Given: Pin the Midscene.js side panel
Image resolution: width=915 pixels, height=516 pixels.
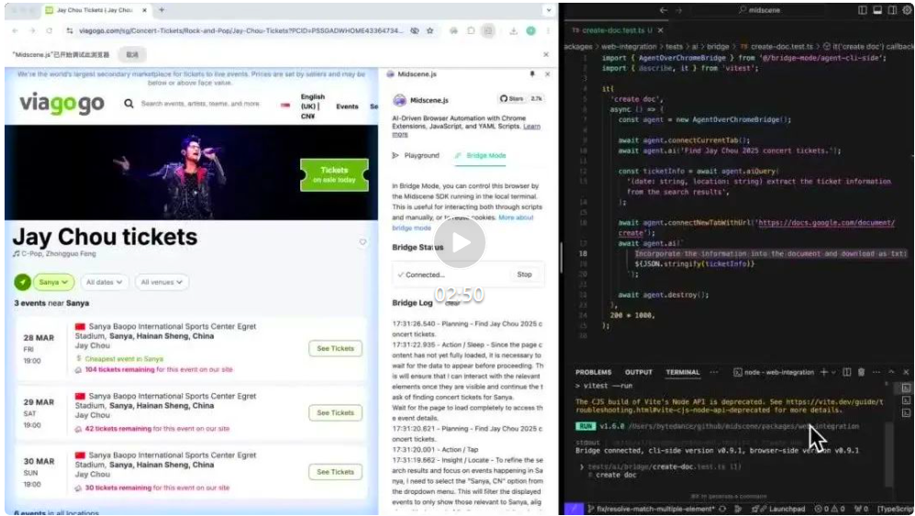Looking at the screenshot, I should click(x=531, y=74).
